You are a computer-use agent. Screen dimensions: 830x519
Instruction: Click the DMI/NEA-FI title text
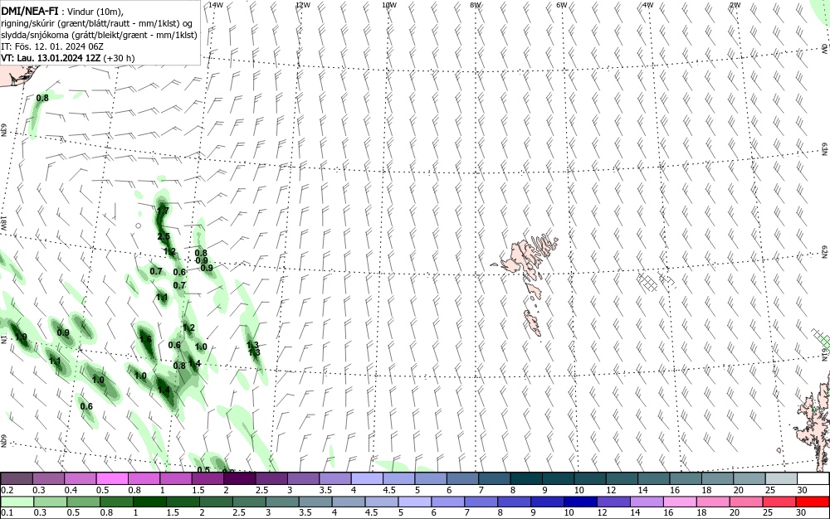point(30,11)
